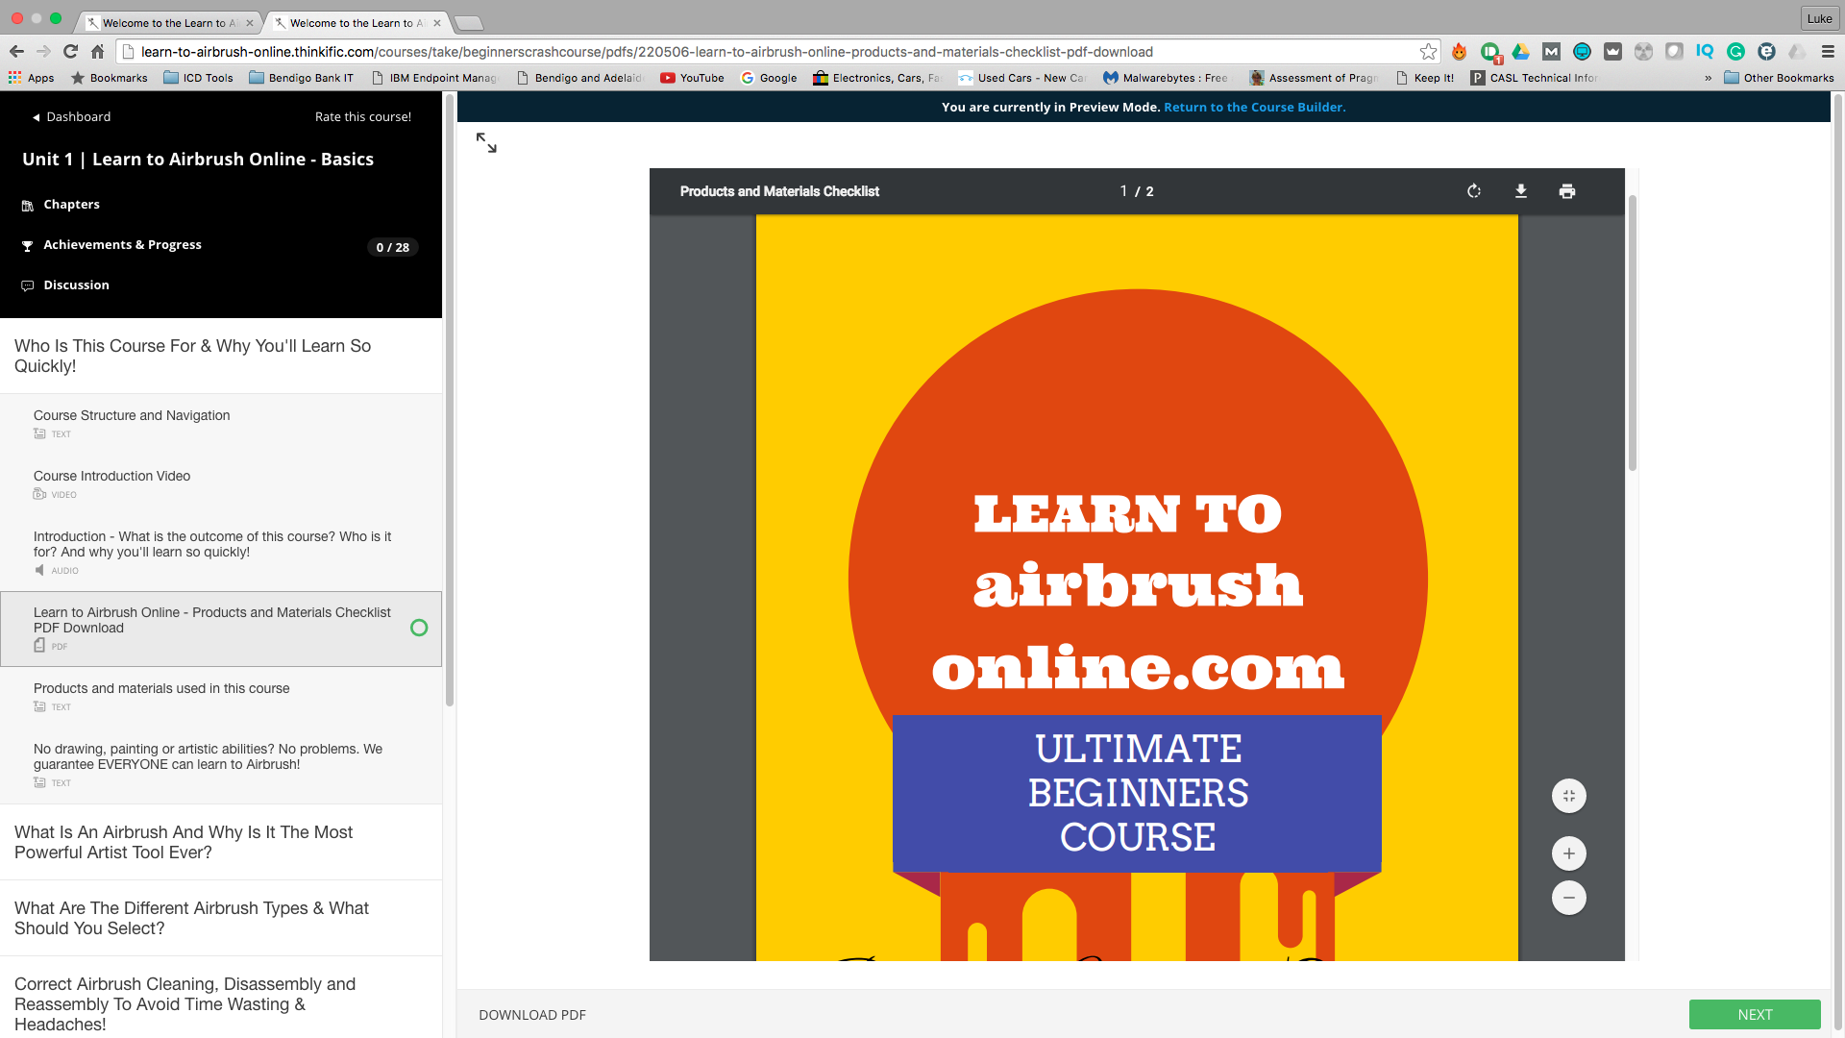Viewport: 1845px width, 1038px height.
Task: Zoom out the PDF with minus button
Action: pos(1569,898)
